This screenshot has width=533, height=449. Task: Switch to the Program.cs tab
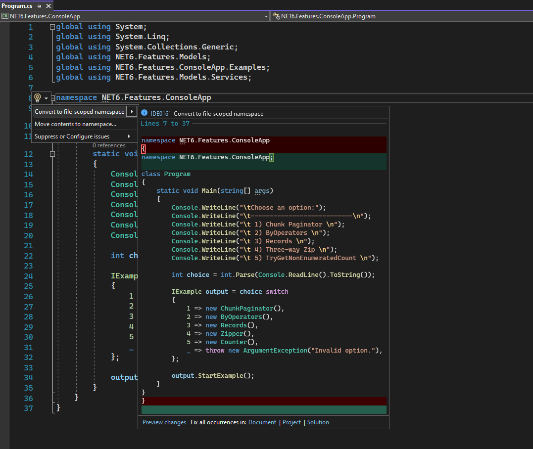pos(17,6)
